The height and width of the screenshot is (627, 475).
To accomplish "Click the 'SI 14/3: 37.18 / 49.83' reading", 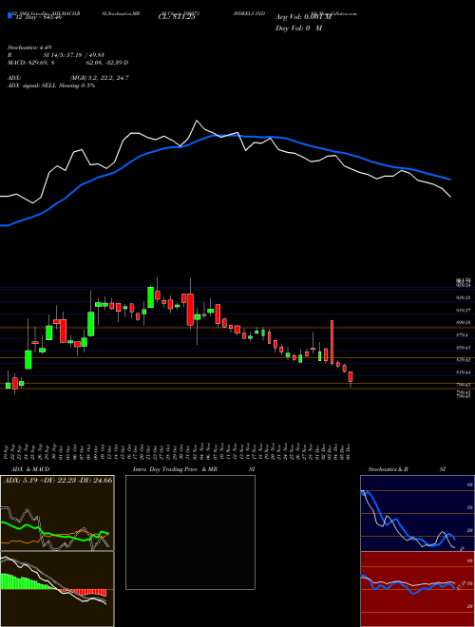I will [x=73, y=55].
